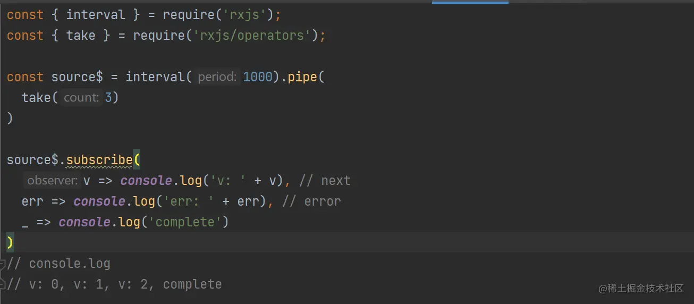The width and height of the screenshot is (694, 304).
Task: Click the 'rxjs' string in first require
Action: (244, 15)
